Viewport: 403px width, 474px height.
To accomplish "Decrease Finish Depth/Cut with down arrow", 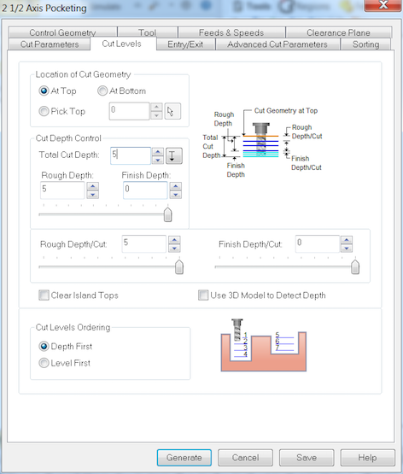I will click(x=347, y=249).
